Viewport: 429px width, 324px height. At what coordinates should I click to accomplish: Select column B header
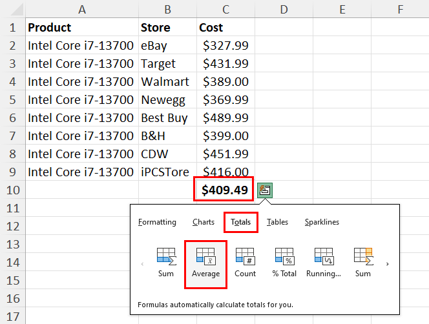(168, 9)
